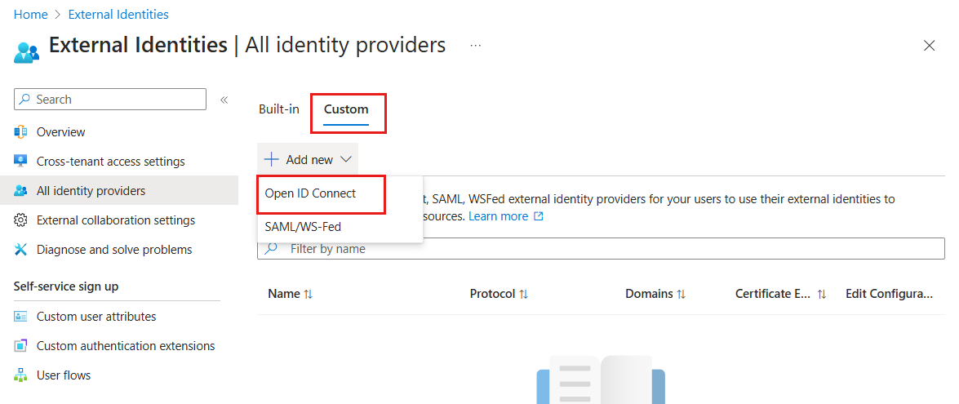Choose Open ID Connect menu option
This screenshot has width=959, height=404.
point(310,193)
